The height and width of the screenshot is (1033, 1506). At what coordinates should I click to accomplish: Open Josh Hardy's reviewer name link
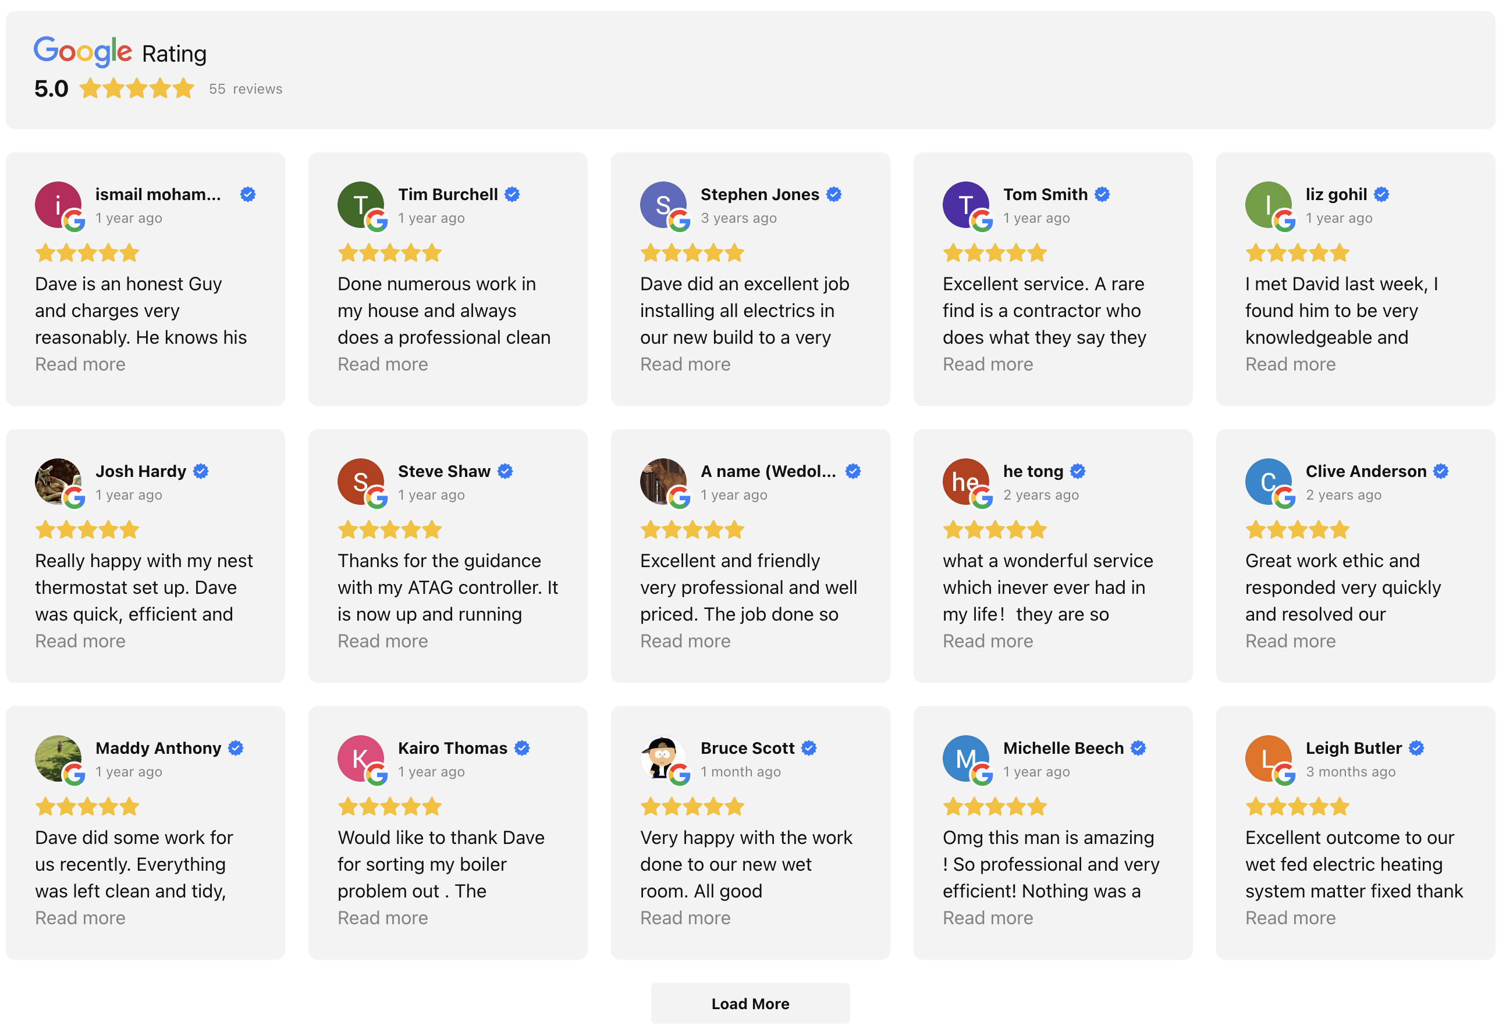click(141, 472)
